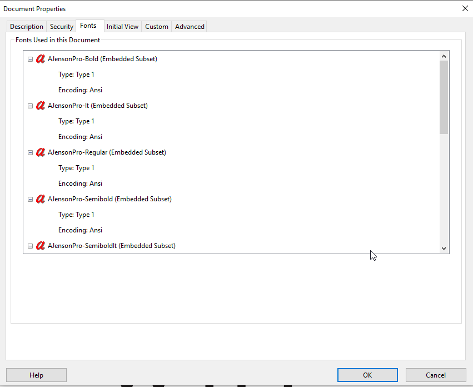Click the scrollbar up arrow
This screenshot has width=473, height=387.
tap(444, 56)
